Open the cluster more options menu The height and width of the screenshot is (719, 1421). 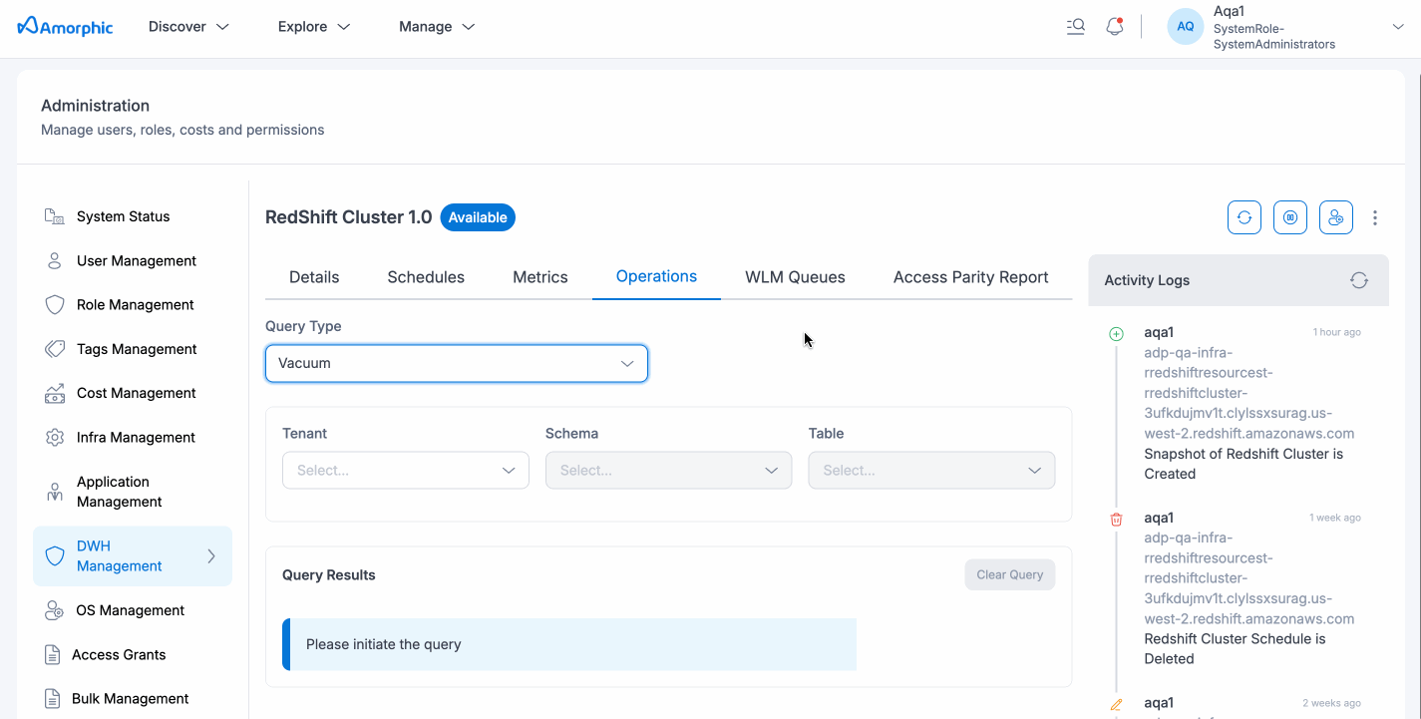pyautogui.click(x=1375, y=217)
